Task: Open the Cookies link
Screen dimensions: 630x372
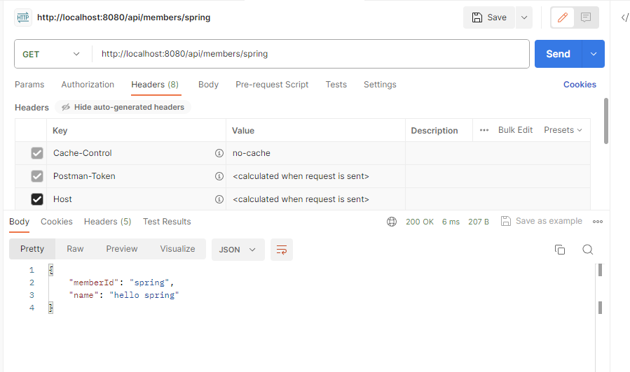Action: pos(580,85)
